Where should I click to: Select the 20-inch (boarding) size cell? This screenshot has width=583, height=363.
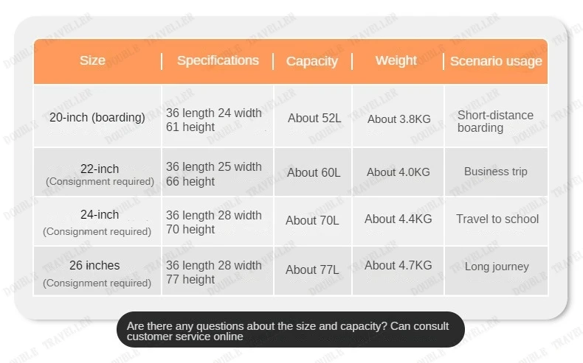click(97, 117)
